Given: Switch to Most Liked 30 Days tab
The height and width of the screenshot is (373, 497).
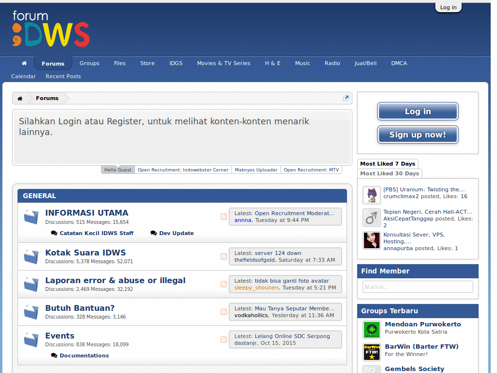Looking at the screenshot, I should [x=390, y=173].
